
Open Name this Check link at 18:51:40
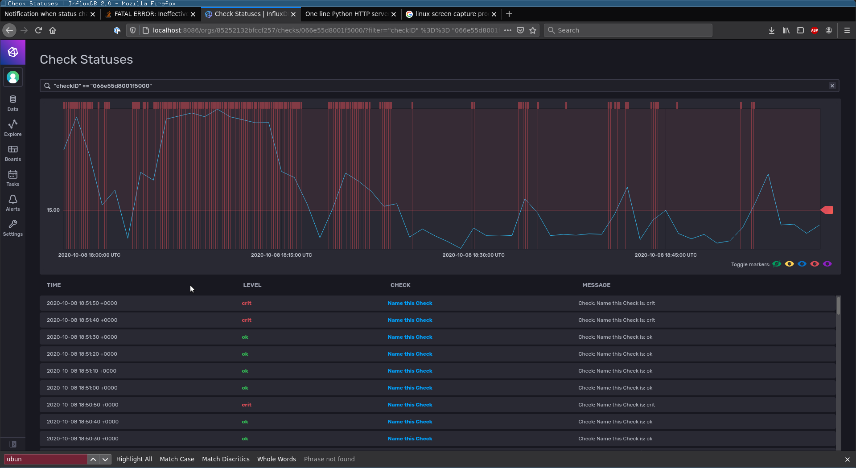point(410,320)
